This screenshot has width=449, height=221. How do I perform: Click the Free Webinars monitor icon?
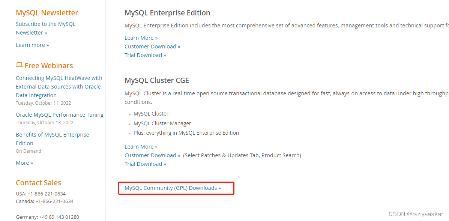19,65
